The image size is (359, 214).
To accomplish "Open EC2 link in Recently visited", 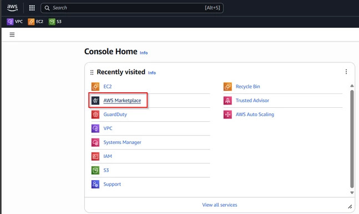I will pos(108,87).
